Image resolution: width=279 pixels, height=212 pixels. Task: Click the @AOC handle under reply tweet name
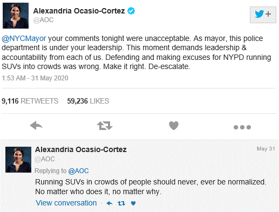[45, 159]
